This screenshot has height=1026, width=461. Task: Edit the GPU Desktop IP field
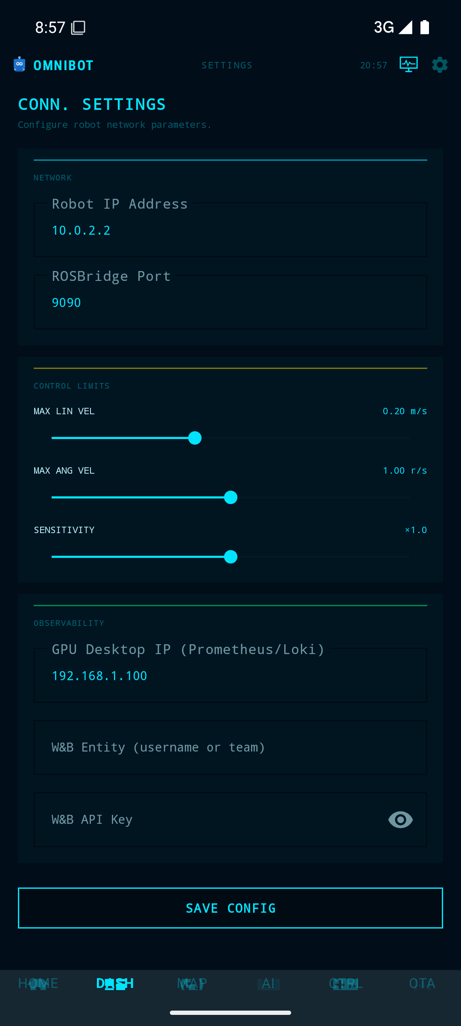230,675
